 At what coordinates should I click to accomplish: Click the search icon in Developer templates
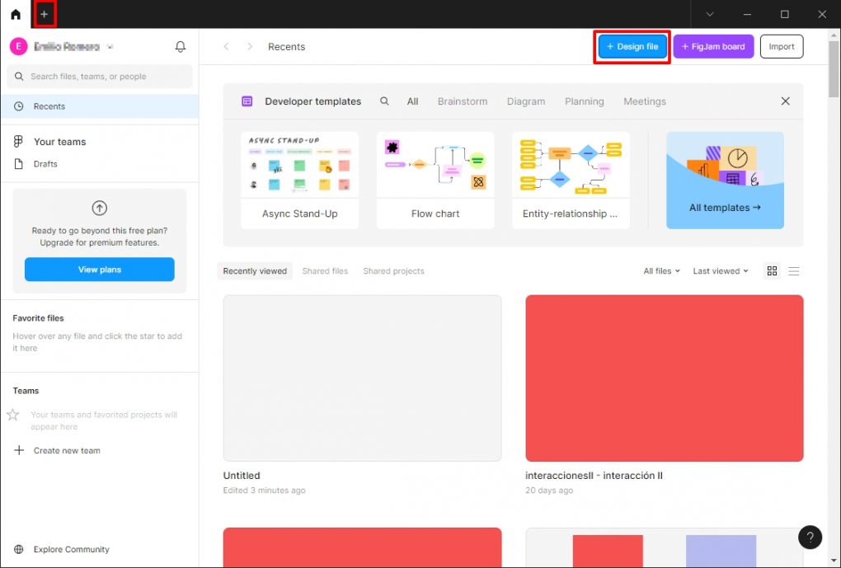384,101
